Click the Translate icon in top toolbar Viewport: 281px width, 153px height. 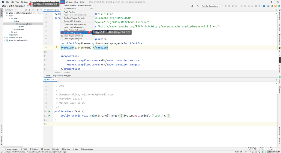click(x=268, y=6)
